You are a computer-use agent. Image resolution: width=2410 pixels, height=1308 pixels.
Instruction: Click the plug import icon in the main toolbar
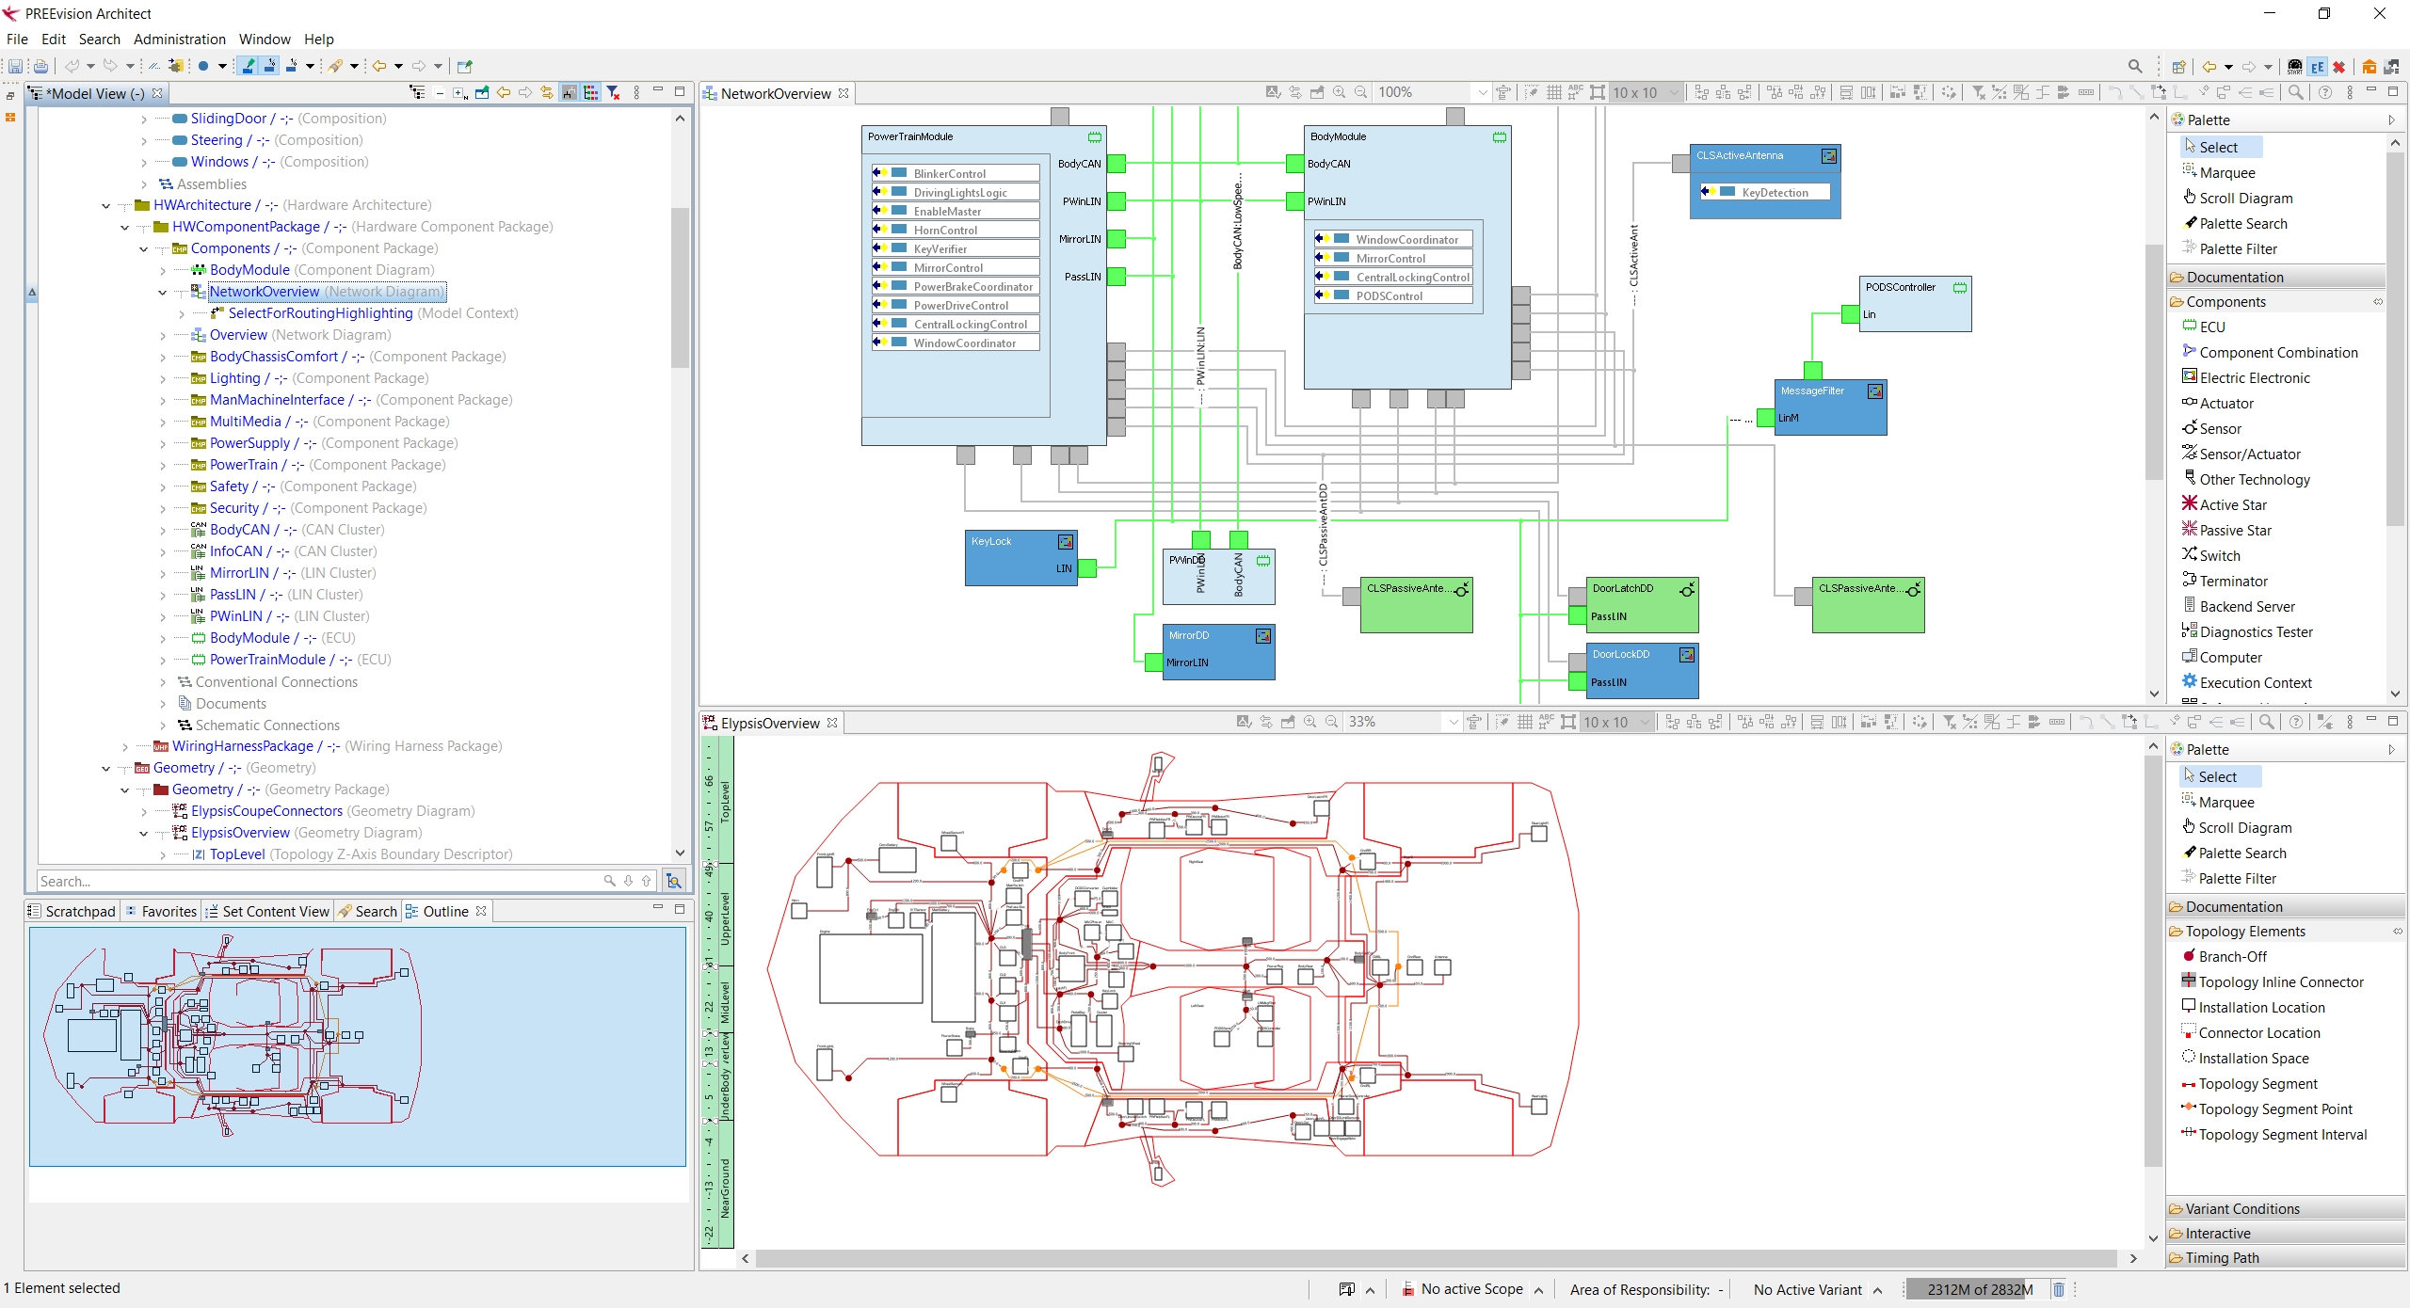pyautogui.click(x=176, y=66)
